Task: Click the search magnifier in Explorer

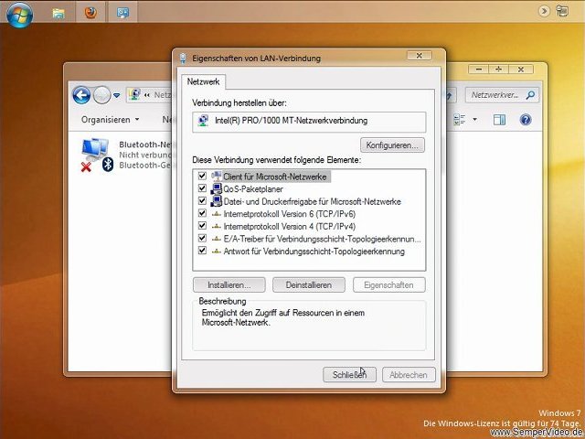Action: tap(530, 94)
